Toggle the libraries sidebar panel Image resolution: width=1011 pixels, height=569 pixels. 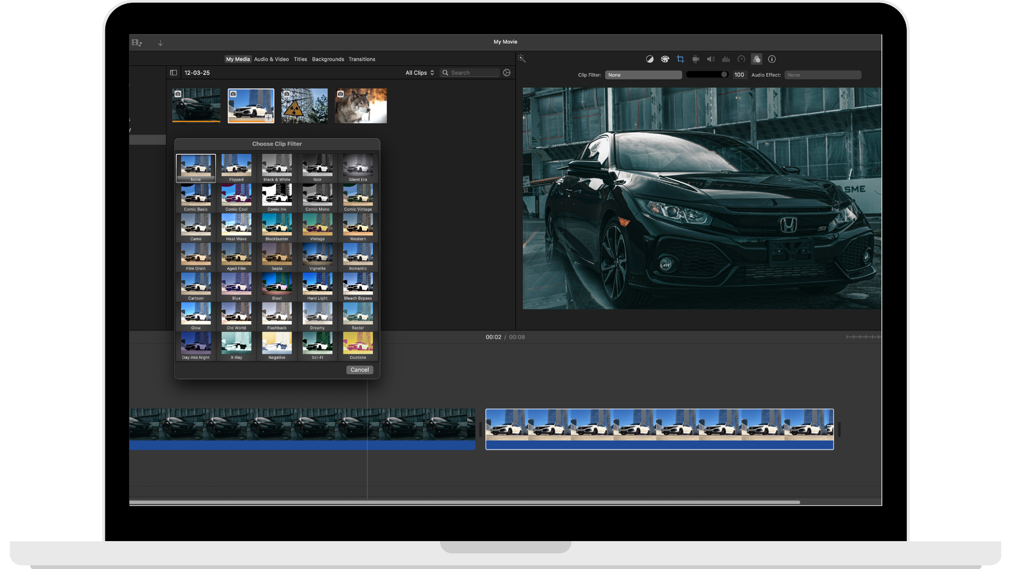point(173,73)
